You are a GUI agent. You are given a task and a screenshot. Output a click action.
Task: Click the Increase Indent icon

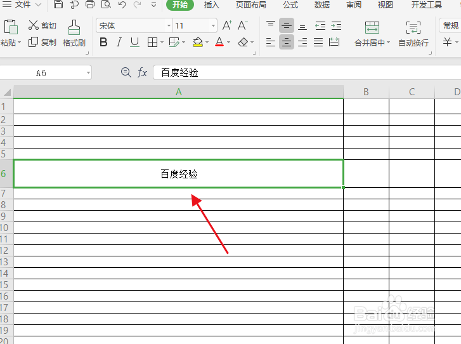click(336, 26)
